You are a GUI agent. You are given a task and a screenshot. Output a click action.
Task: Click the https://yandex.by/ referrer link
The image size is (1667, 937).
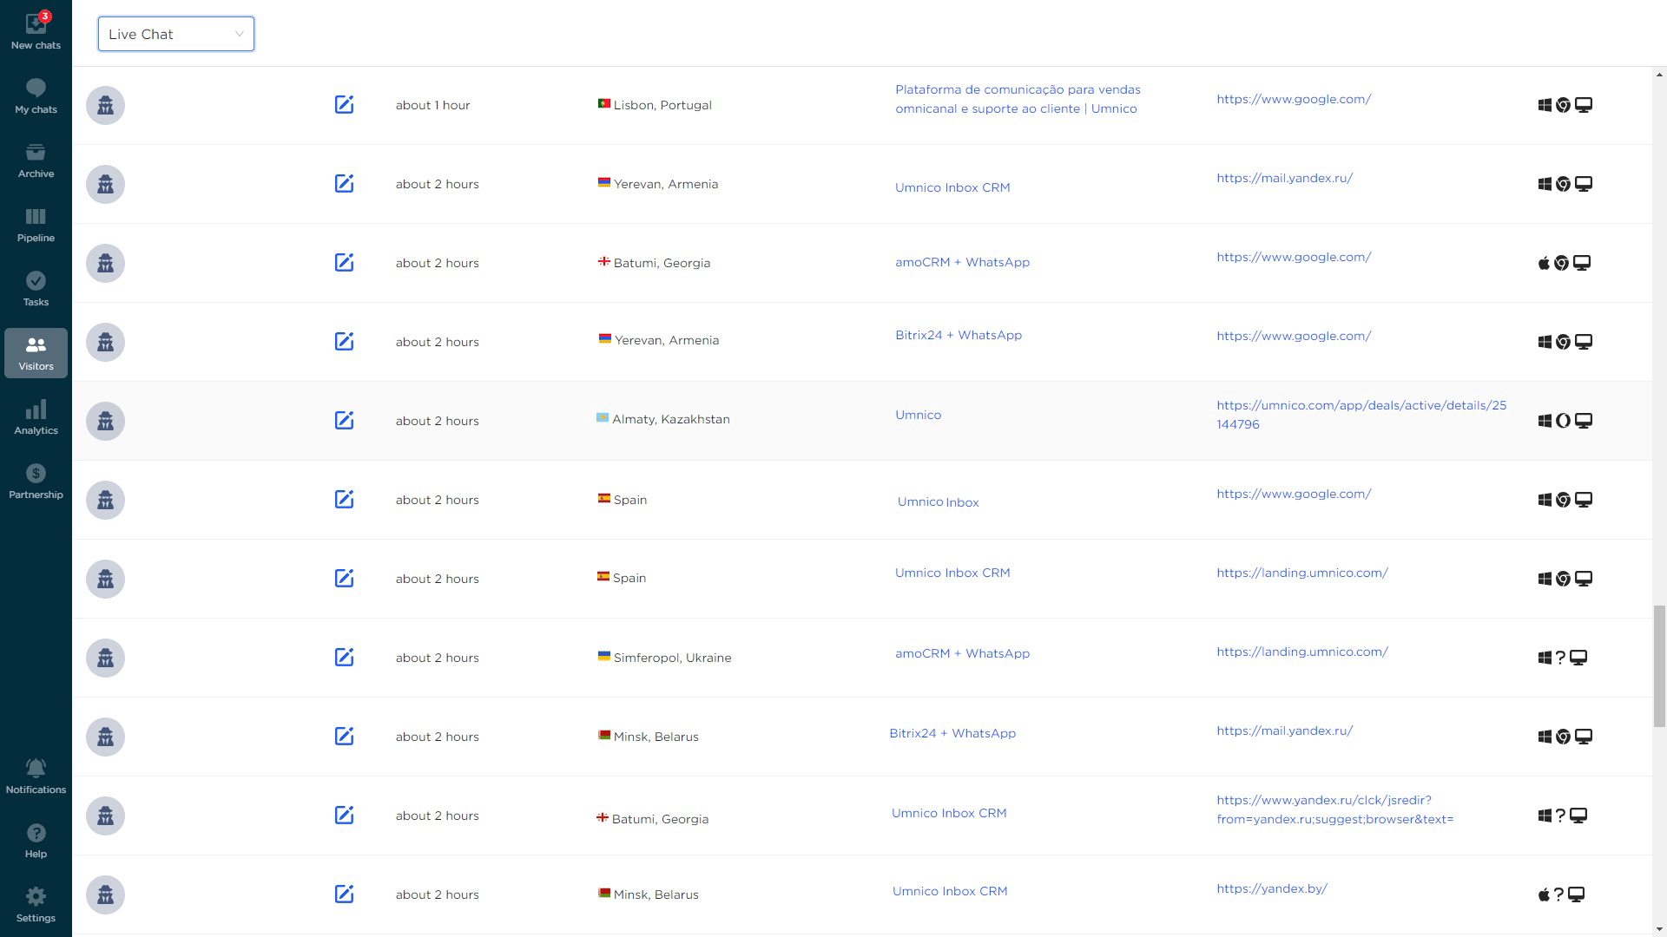[1271, 888]
